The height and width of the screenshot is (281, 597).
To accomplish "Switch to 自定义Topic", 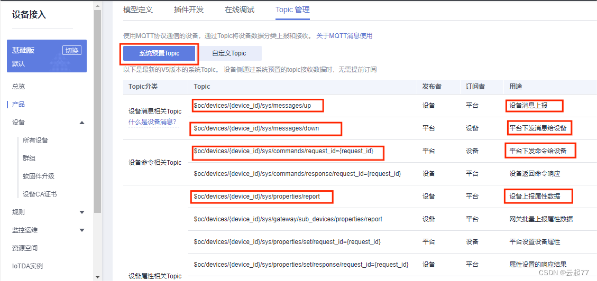I will tap(229, 54).
